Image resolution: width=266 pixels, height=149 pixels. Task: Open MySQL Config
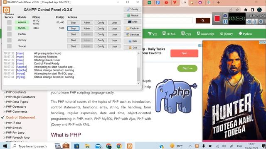pyautogui.click(x=101, y=29)
